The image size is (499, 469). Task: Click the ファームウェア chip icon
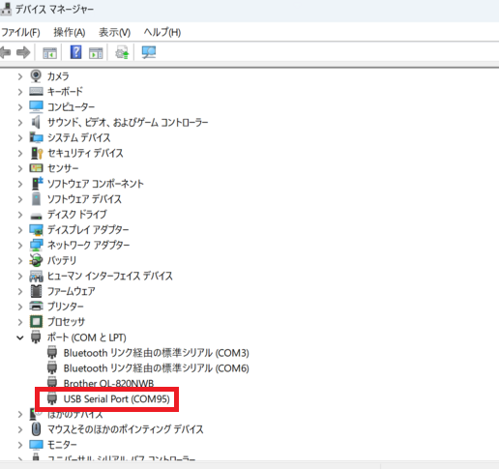[x=36, y=291]
